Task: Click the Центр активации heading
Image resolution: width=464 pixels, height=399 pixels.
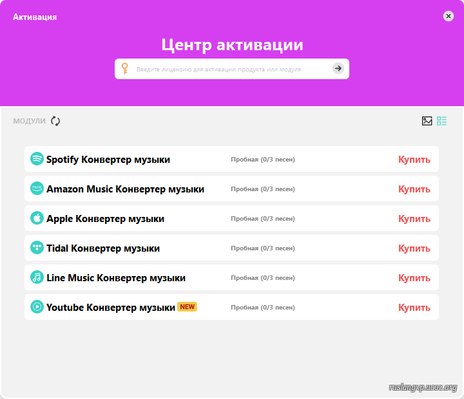Action: (232, 45)
